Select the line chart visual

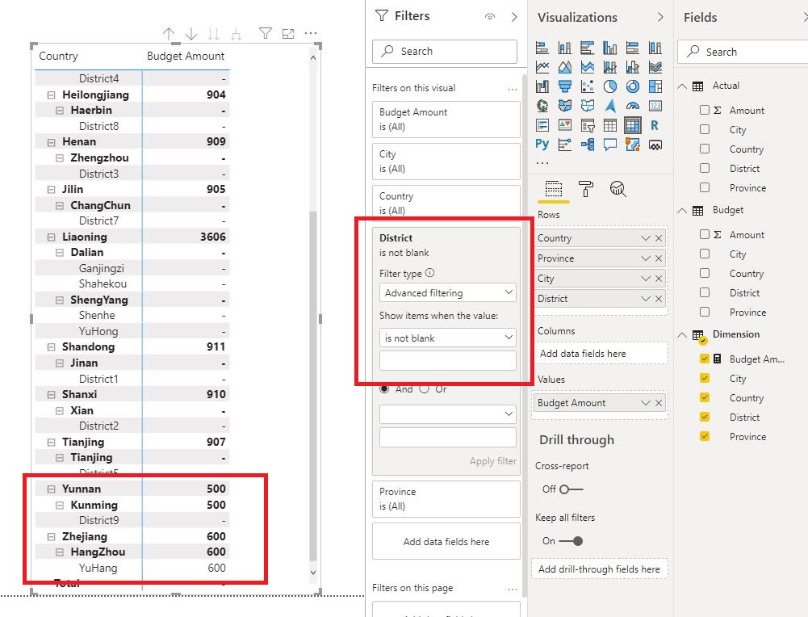542,67
